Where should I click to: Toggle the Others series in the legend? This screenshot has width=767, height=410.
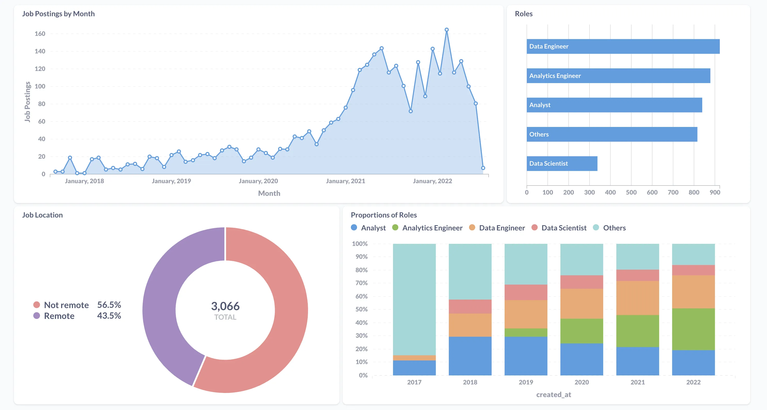pyautogui.click(x=615, y=228)
